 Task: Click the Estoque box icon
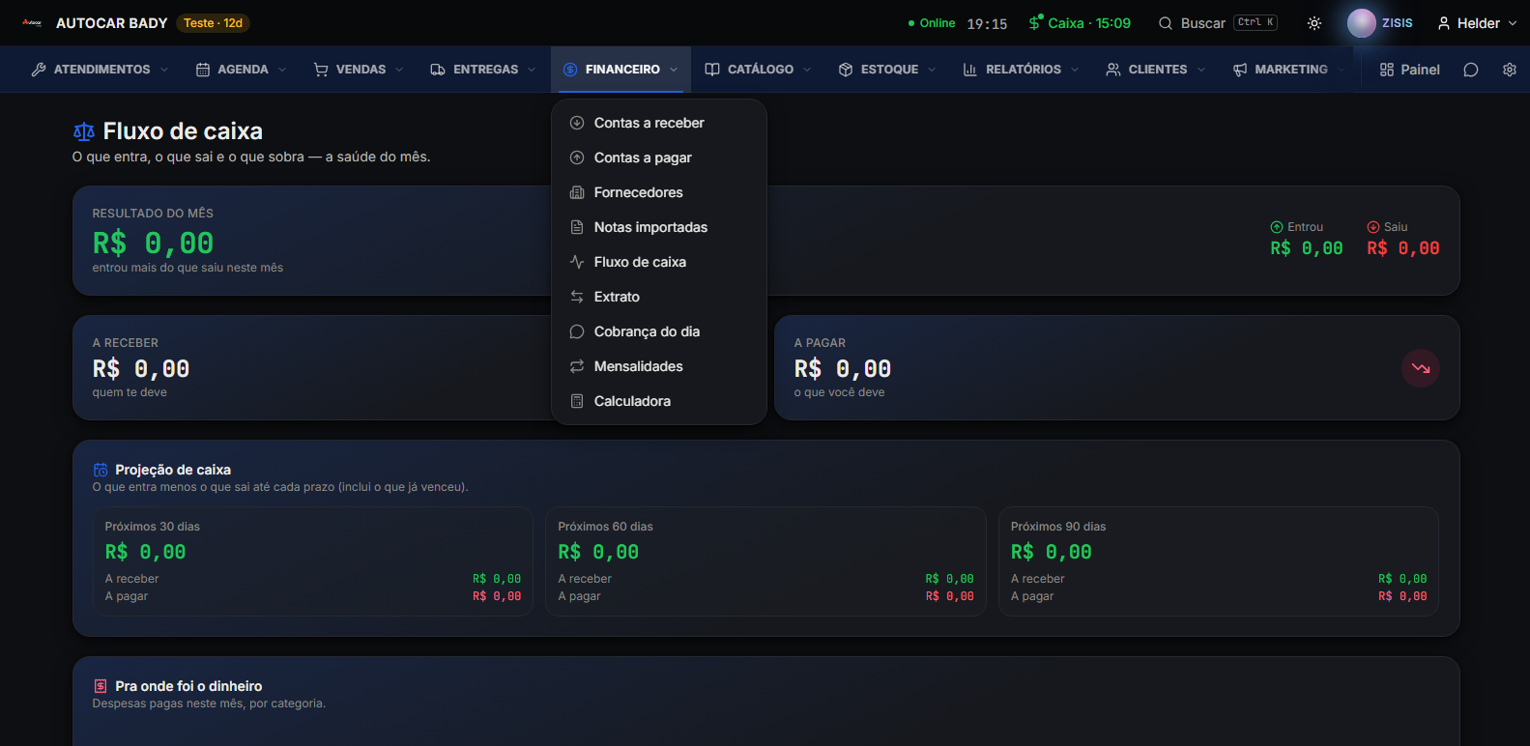click(846, 70)
